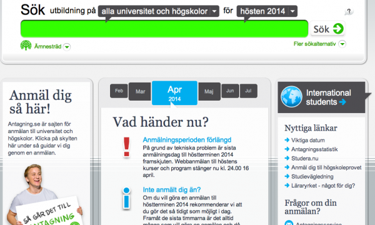Click the blue arrow after 'students'
375x225 pixels.
pyautogui.click(x=342, y=102)
